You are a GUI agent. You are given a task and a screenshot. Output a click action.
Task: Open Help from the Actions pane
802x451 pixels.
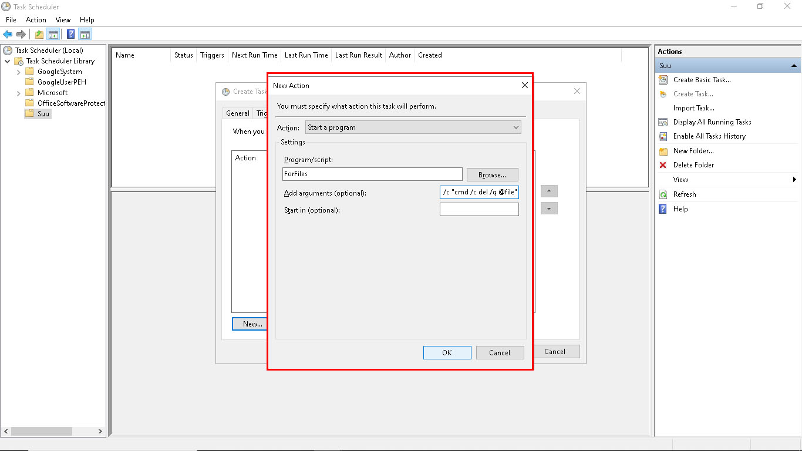[x=680, y=209]
